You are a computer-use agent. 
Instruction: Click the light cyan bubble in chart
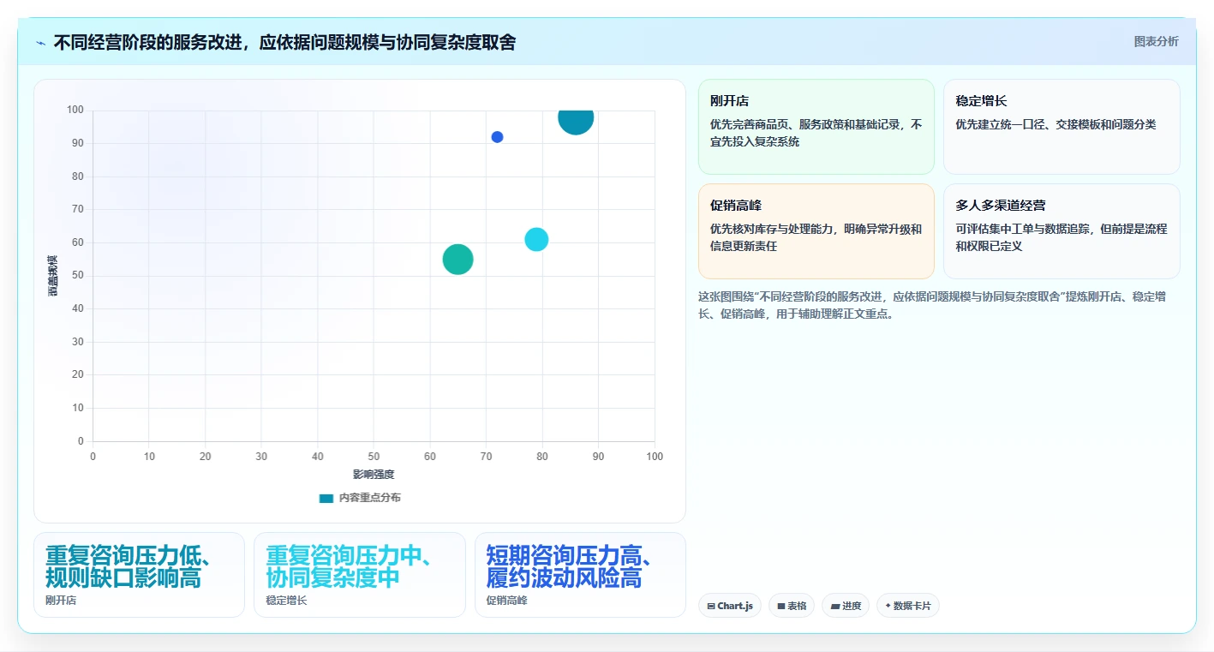point(536,239)
